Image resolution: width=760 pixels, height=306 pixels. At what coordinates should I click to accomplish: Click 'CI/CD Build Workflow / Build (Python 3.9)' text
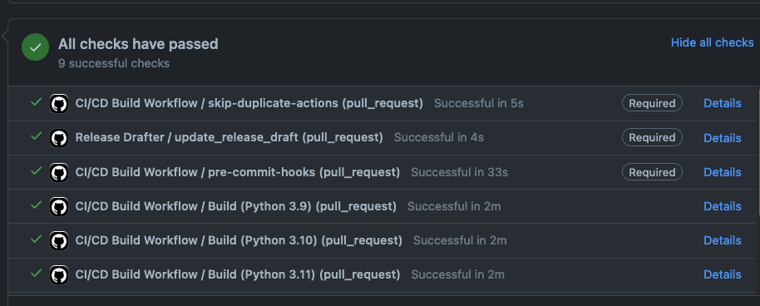coord(193,206)
